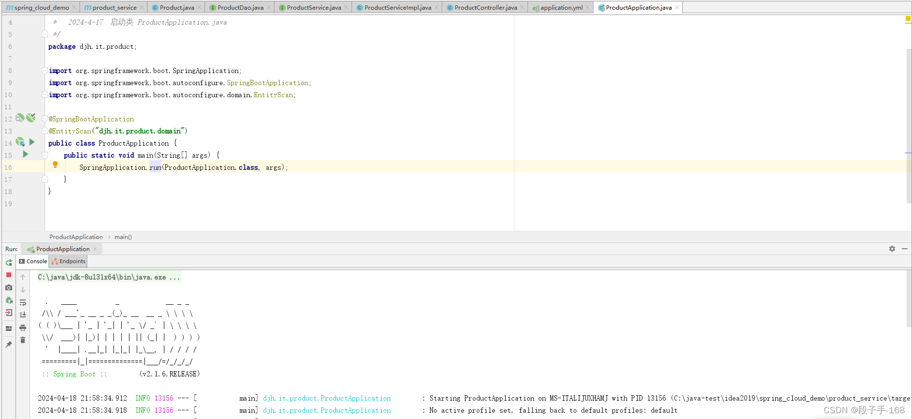Pin the Run tab
The height and width of the screenshot is (419, 912).
point(9,344)
